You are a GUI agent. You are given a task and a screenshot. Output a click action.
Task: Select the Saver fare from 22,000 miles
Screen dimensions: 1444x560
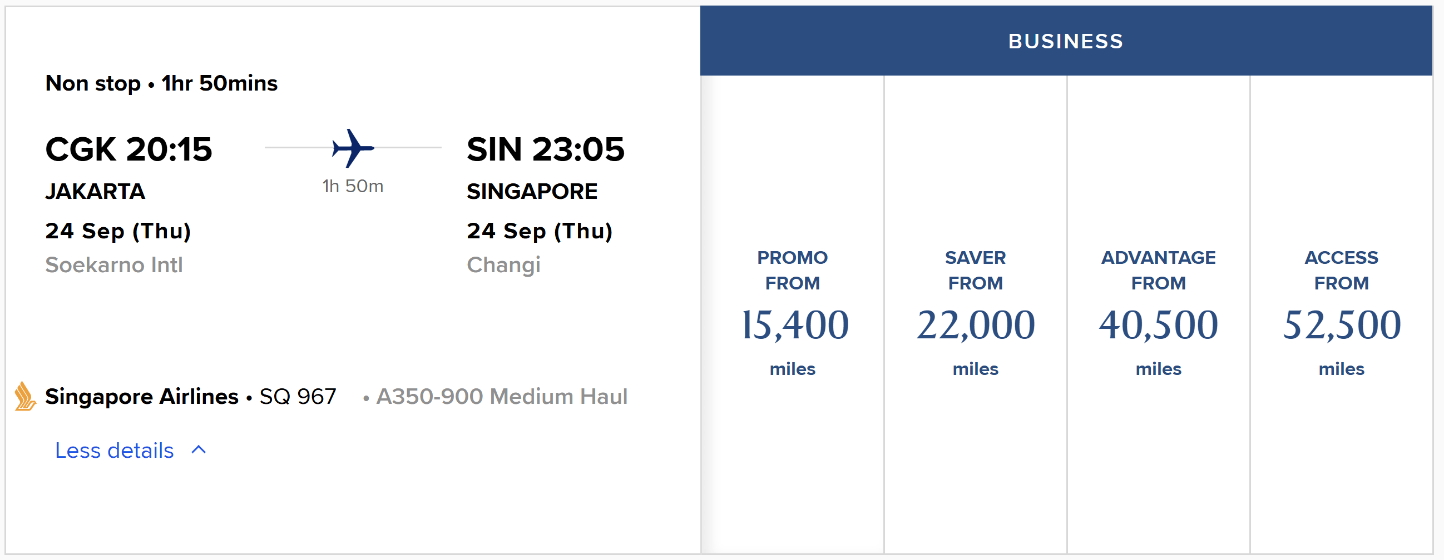tap(976, 314)
